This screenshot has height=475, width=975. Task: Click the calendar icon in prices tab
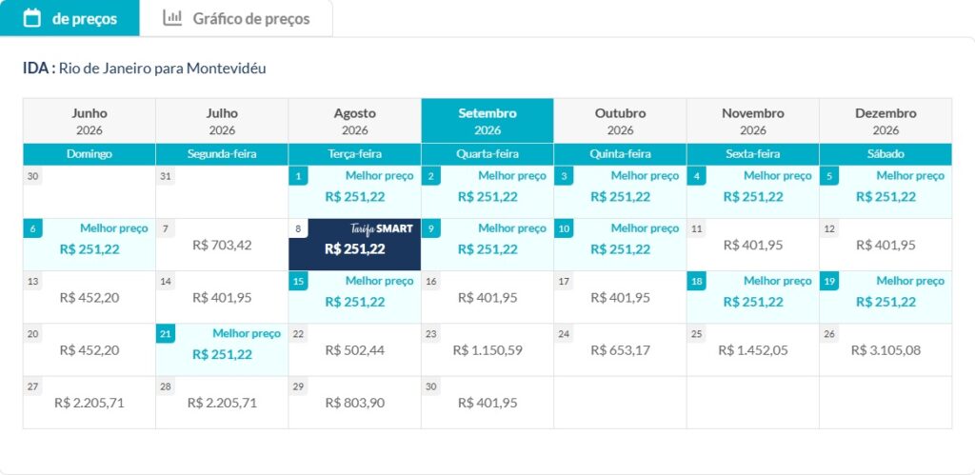click(x=32, y=17)
